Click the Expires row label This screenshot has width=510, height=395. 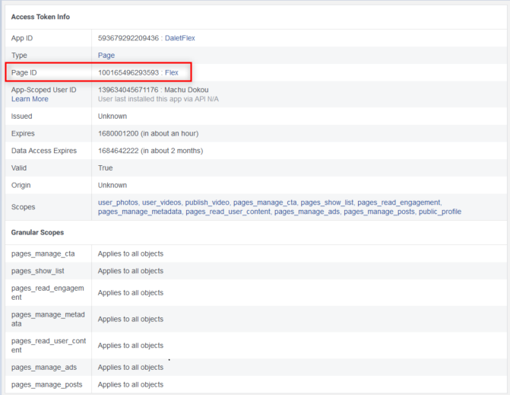click(23, 133)
